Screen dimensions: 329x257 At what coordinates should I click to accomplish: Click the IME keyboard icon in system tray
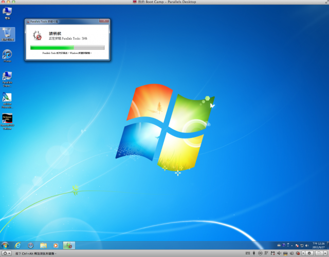[x=279, y=245]
